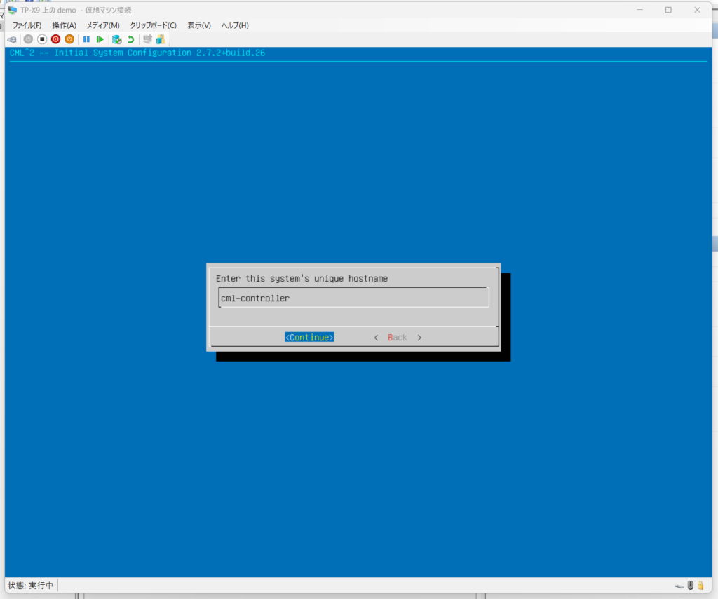Close the VM connection window
Screen dimensions: 718x599
click(x=698, y=10)
